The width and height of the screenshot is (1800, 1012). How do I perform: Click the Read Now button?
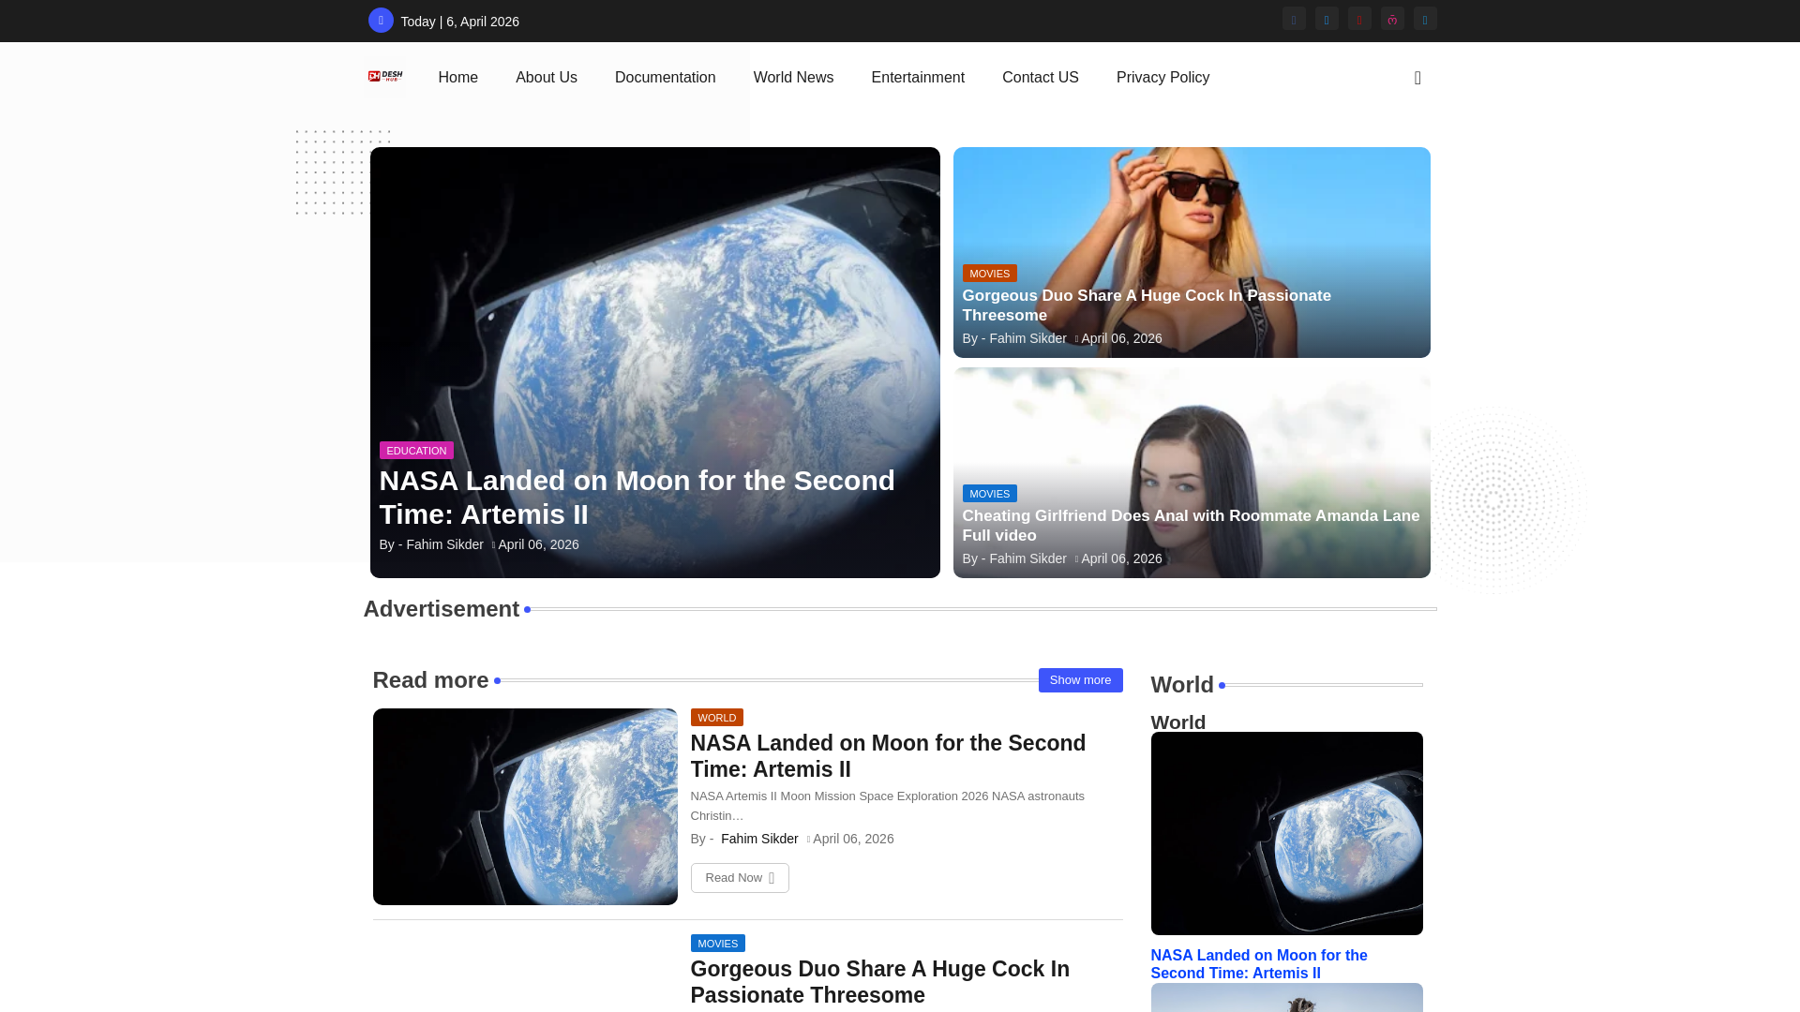[x=740, y=878]
